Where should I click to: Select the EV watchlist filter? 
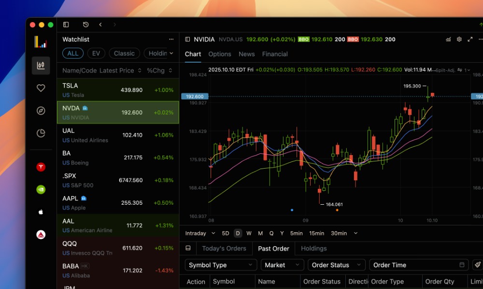96,53
